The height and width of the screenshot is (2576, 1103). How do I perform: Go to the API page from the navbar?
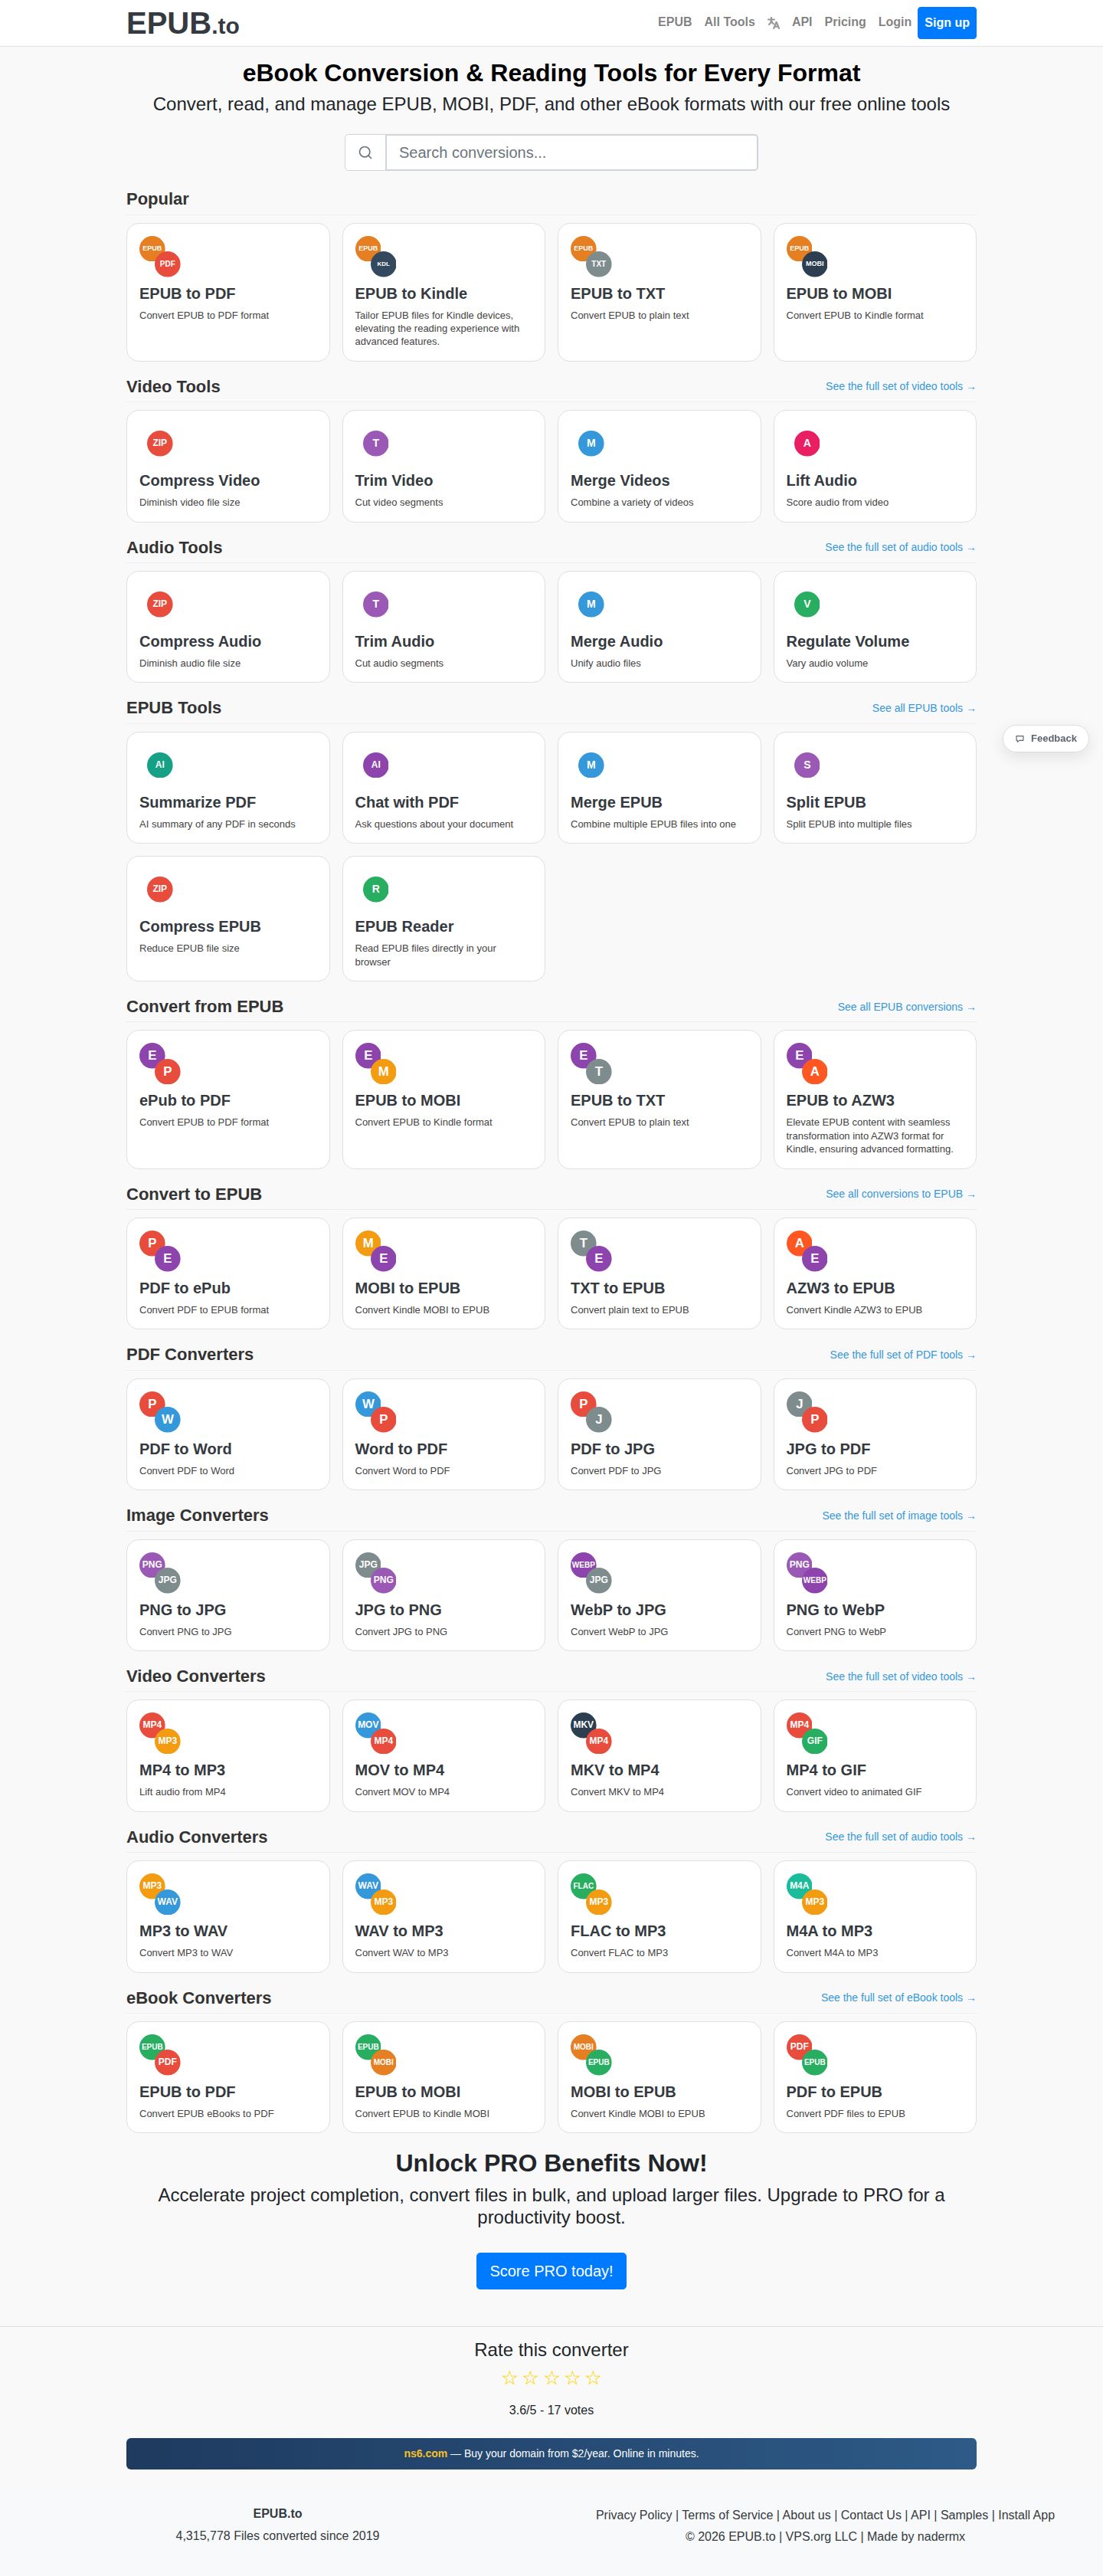pos(802,22)
